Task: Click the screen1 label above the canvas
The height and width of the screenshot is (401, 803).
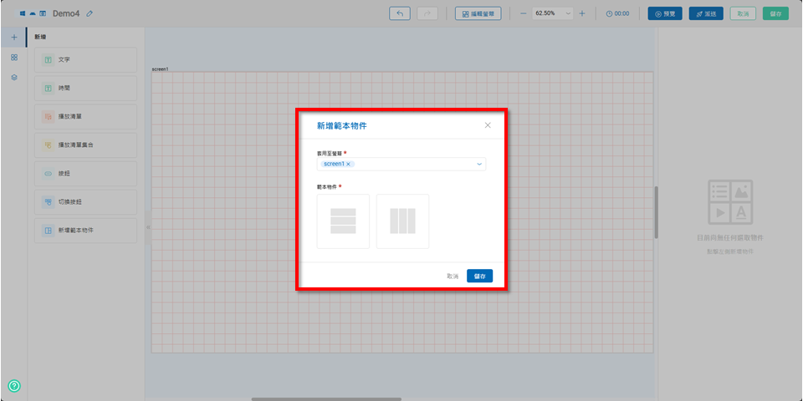Action: click(161, 69)
